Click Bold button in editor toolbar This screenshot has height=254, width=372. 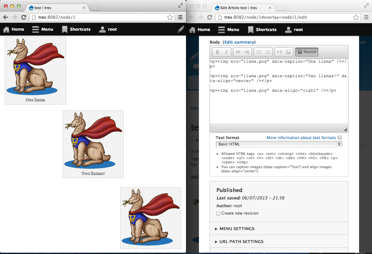pyautogui.click(x=217, y=52)
